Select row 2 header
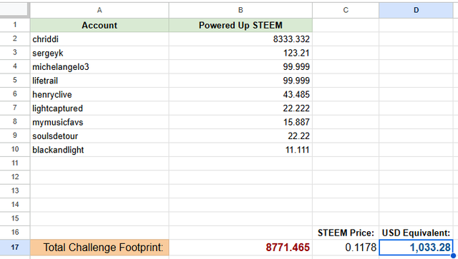 pos(14,39)
